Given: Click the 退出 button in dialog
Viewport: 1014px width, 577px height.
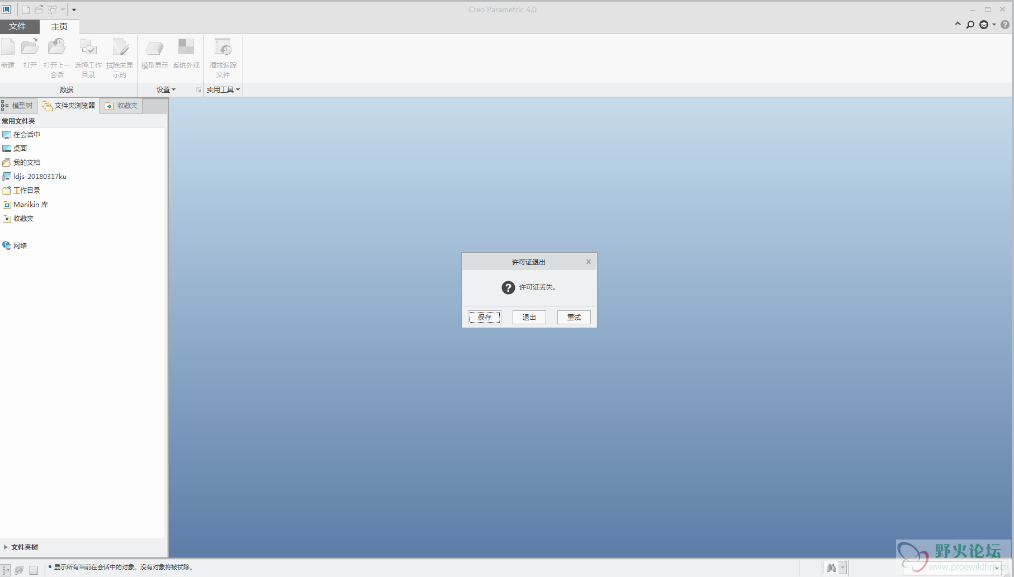Looking at the screenshot, I should 529,317.
